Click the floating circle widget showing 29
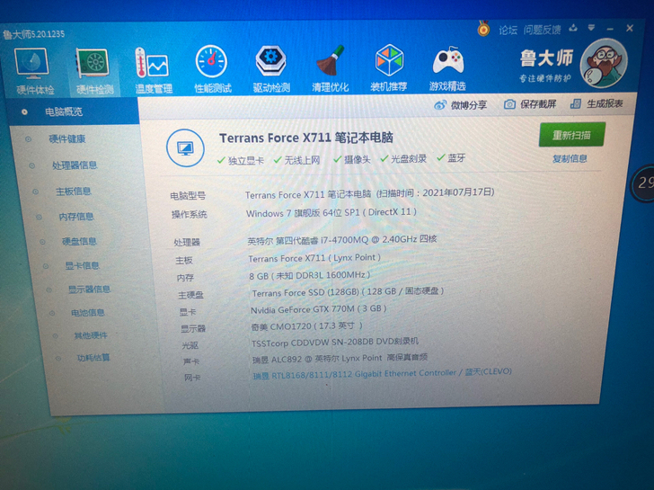 (x=643, y=183)
